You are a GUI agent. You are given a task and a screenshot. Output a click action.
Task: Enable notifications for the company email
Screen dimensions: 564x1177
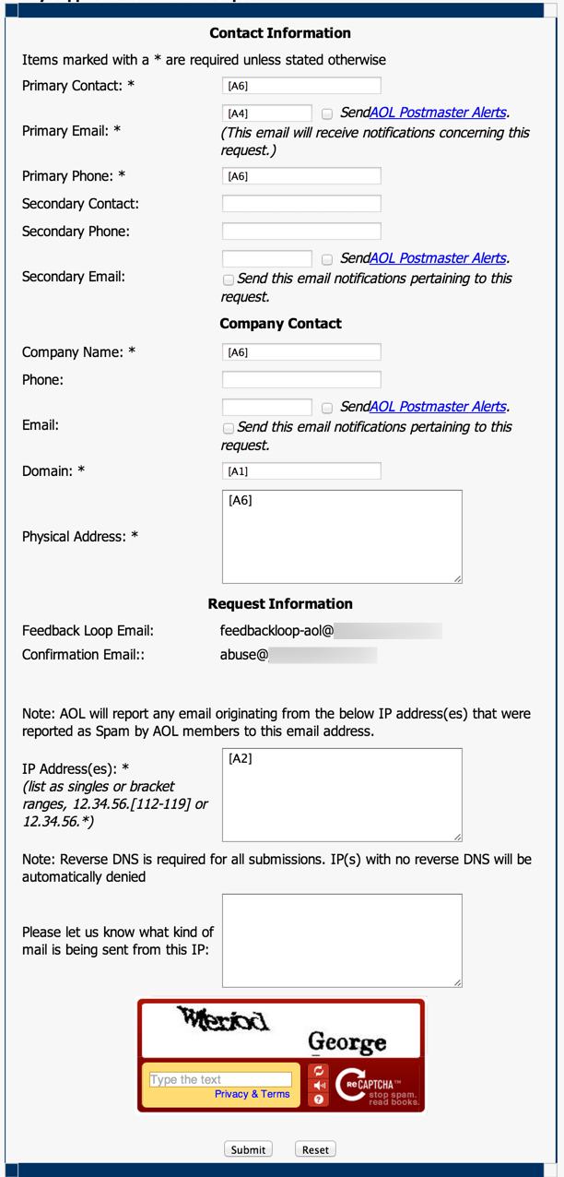[228, 427]
